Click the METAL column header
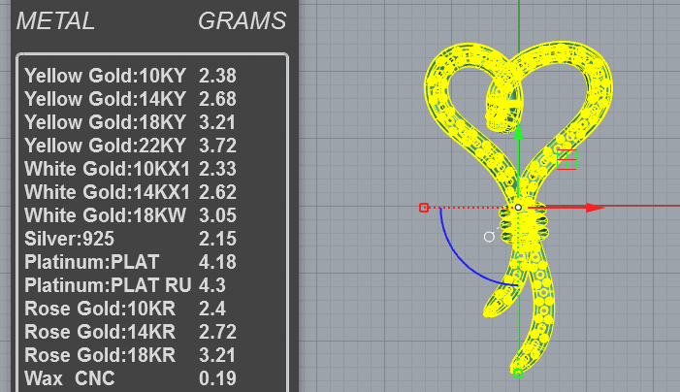The height and width of the screenshot is (392, 680). [x=55, y=20]
